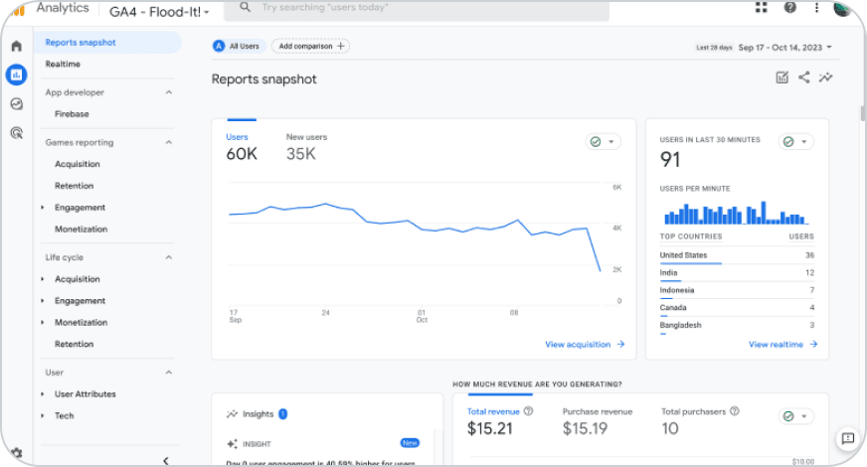Open the revenue card data quality dropdown
Viewport: 867px width, 467px height.
pyautogui.click(x=795, y=416)
